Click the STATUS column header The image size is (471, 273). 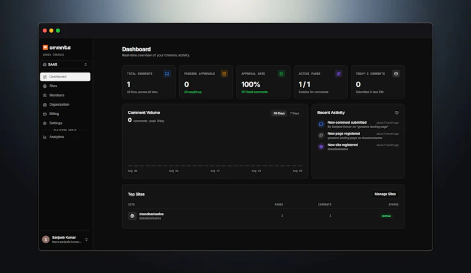click(x=394, y=205)
